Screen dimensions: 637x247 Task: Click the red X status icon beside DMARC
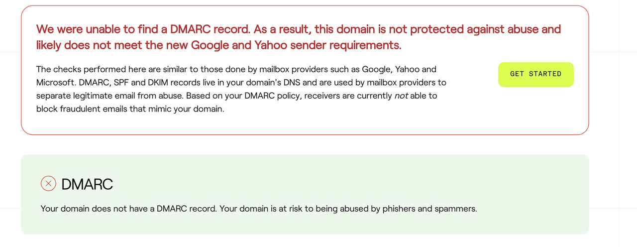click(x=48, y=184)
